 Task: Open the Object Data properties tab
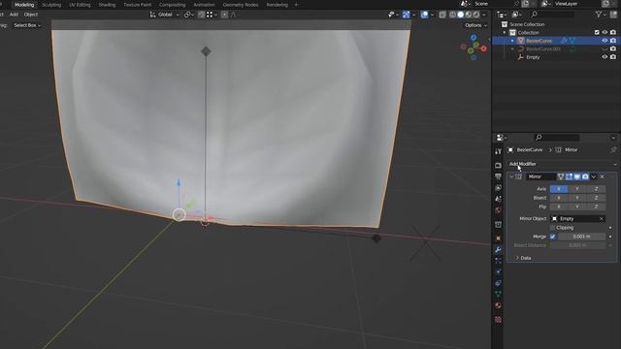tap(498, 294)
